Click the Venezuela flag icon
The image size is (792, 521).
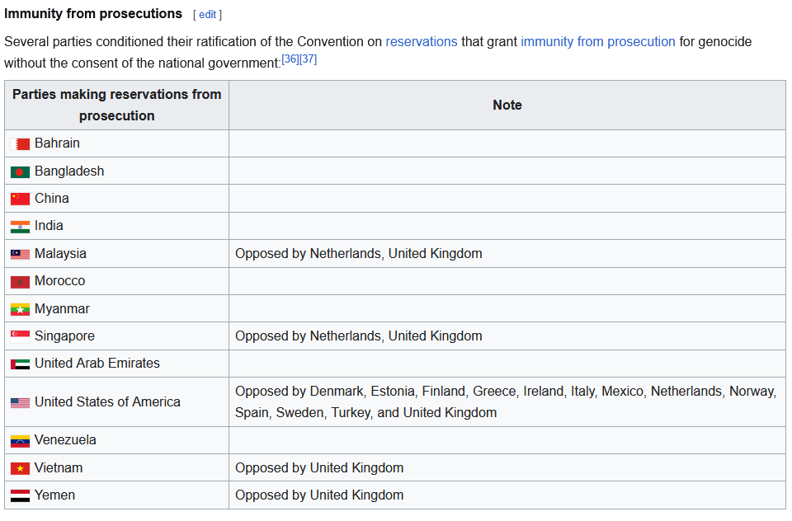click(20, 441)
